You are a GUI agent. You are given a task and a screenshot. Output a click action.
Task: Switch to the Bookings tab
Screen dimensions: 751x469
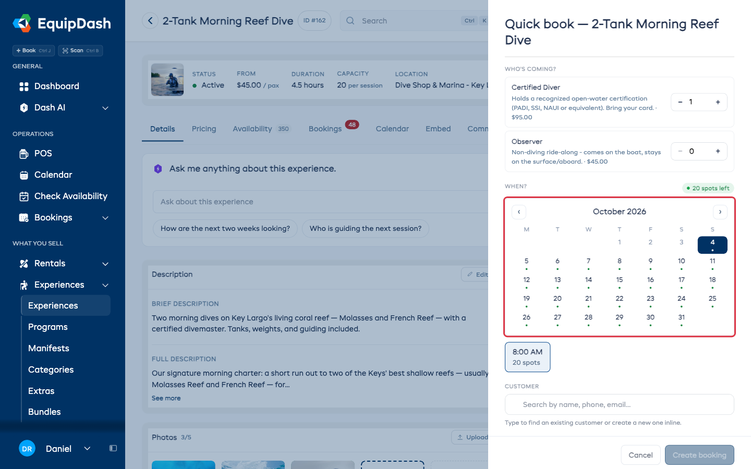[333, 128]
